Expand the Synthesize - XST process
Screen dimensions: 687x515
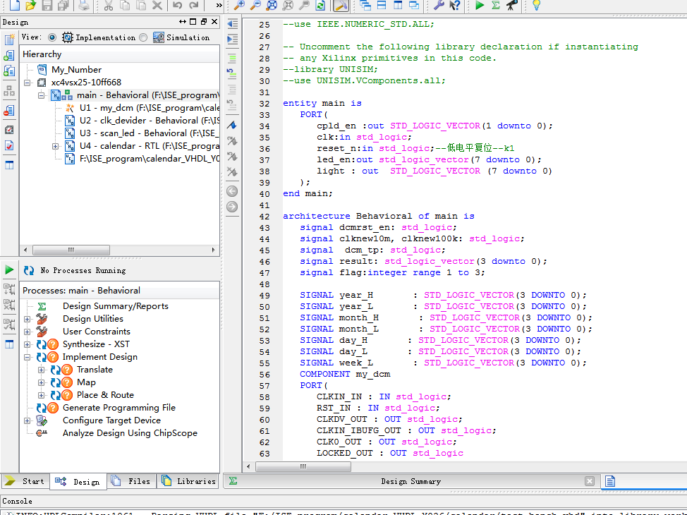point(28,344)
